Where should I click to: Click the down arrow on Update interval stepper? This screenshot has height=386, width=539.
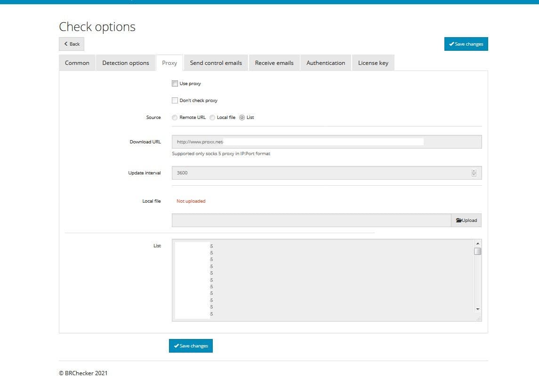click(x=474, y=174)
